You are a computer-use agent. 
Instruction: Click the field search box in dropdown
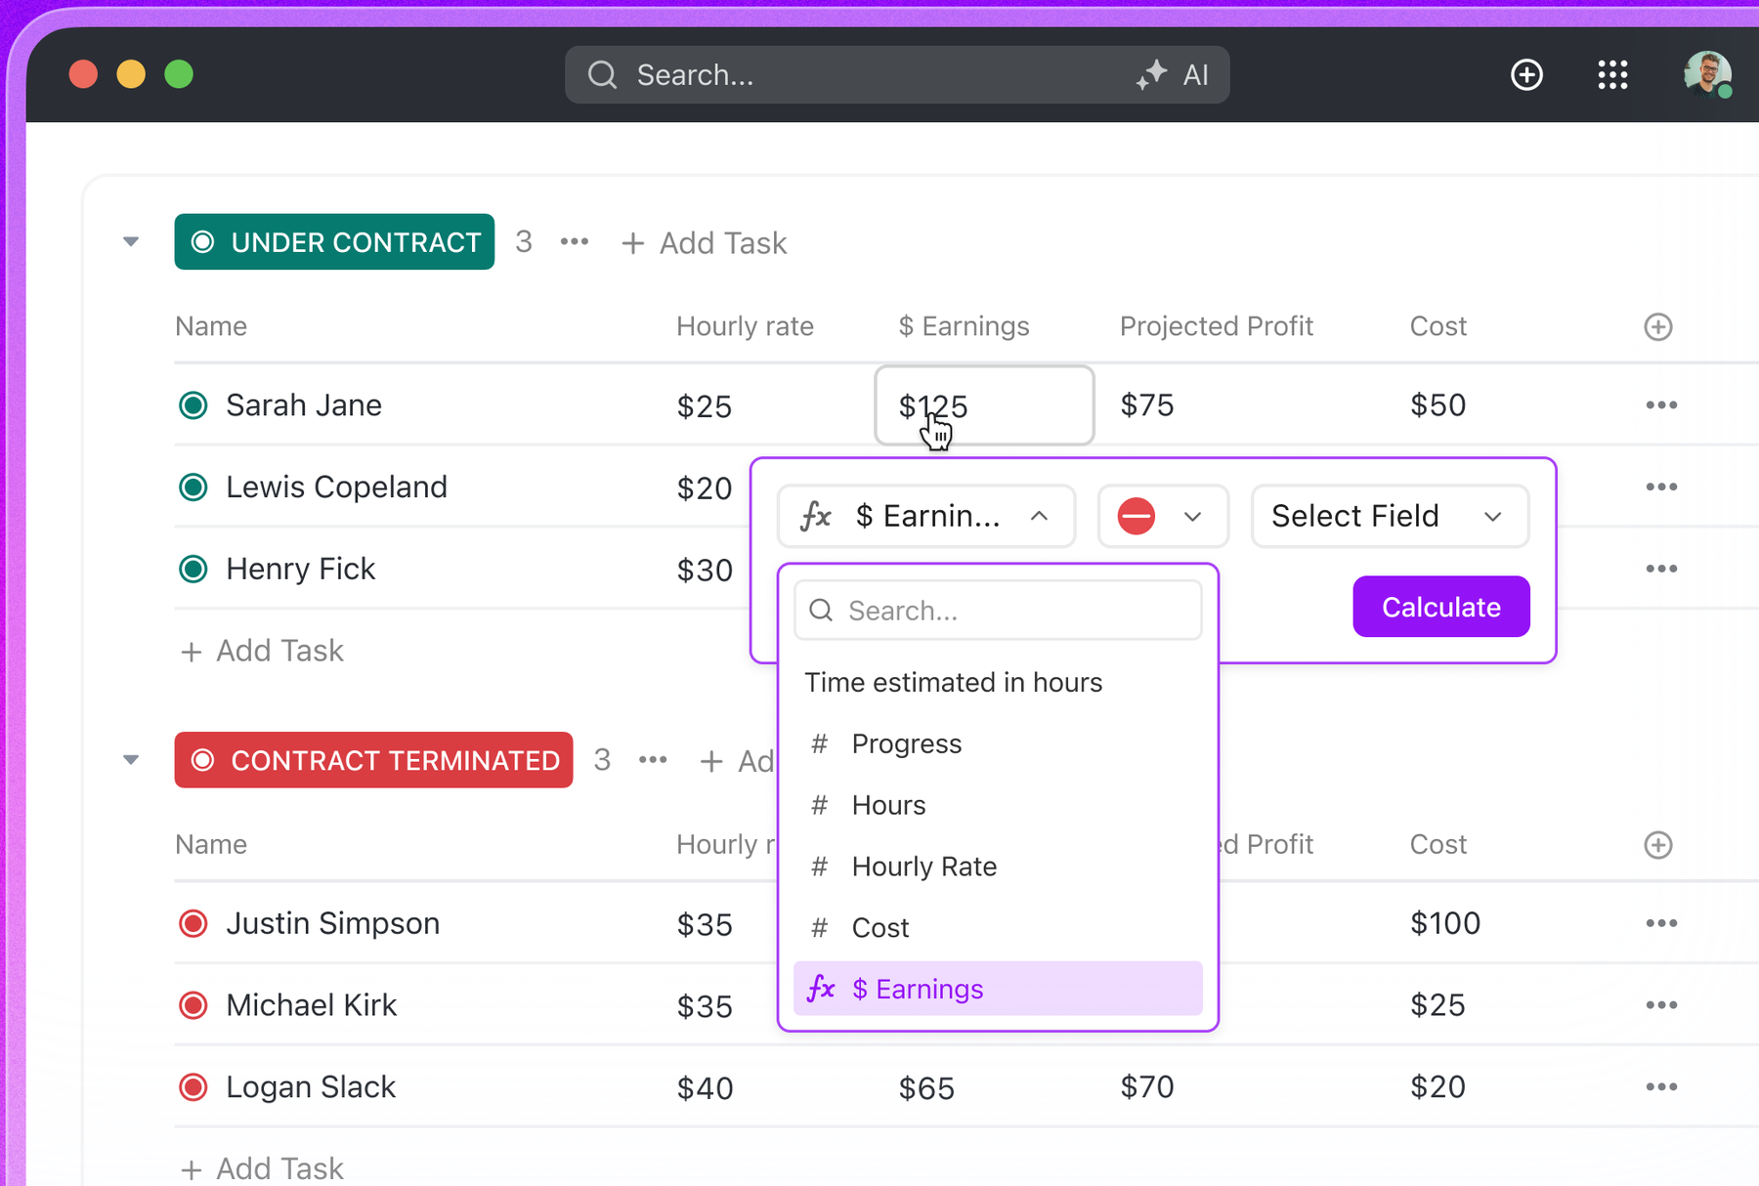coord(998,611)
